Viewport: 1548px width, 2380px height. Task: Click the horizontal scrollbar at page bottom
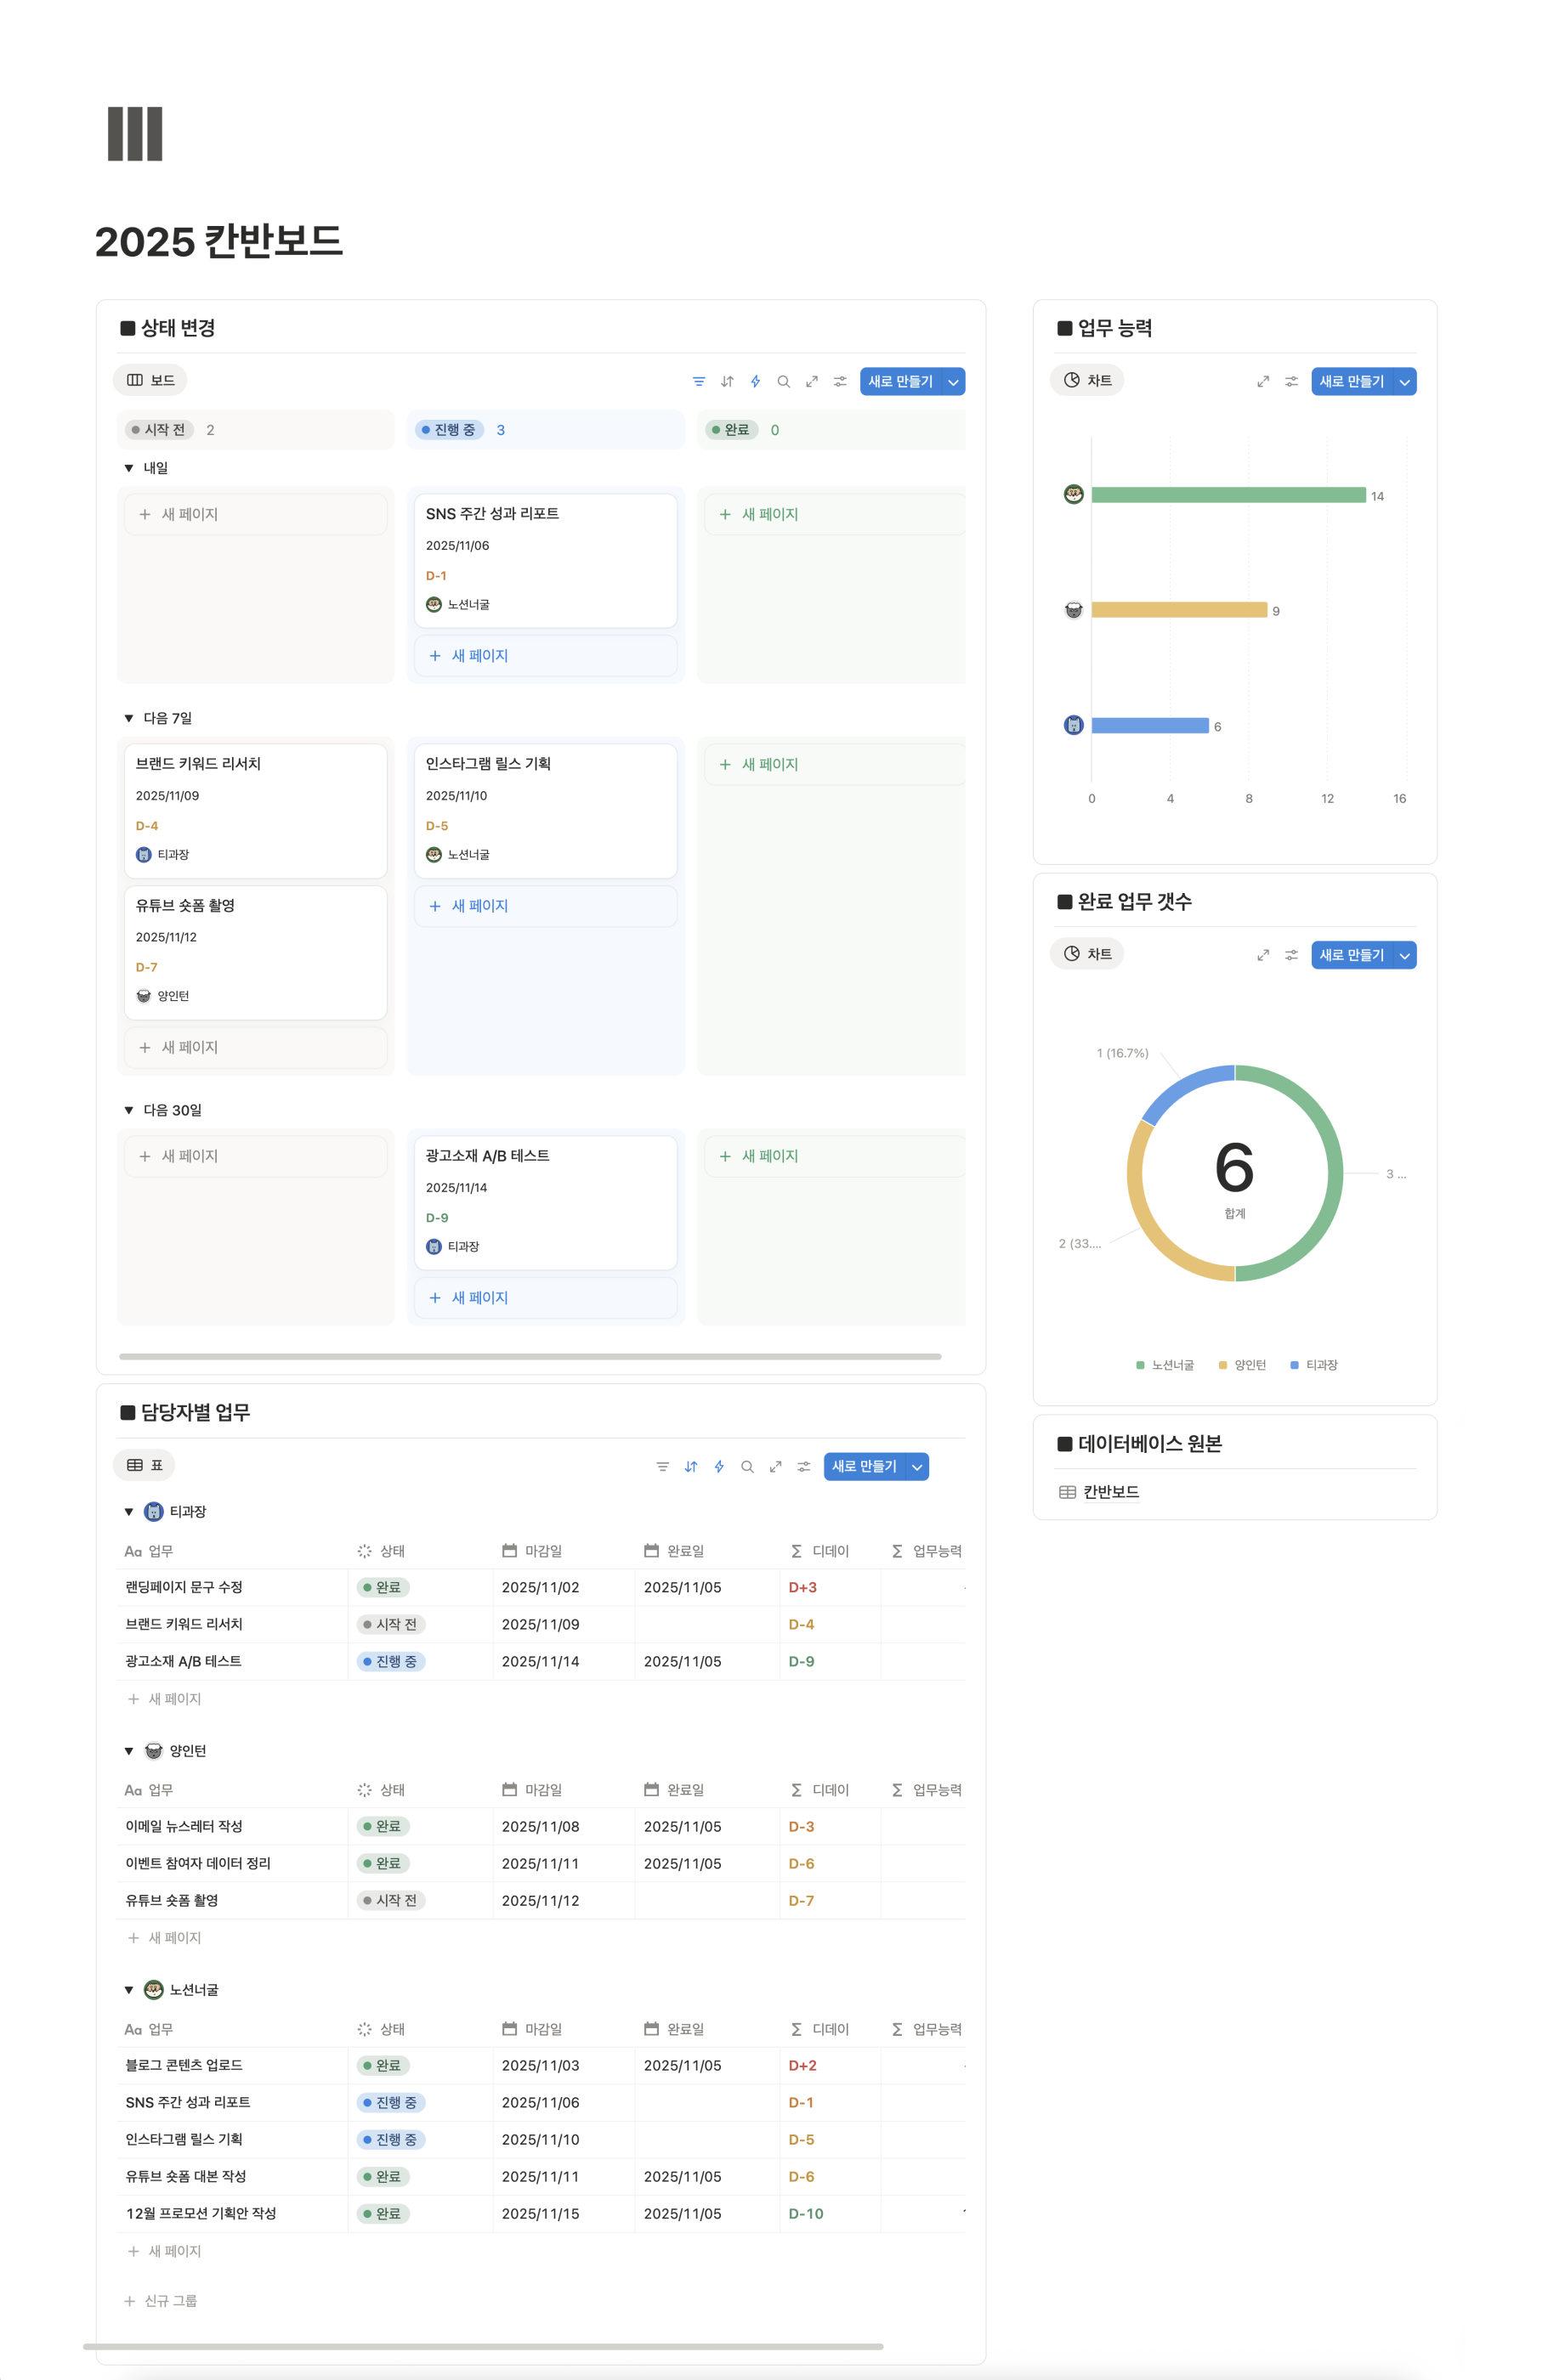[482, 2345]
